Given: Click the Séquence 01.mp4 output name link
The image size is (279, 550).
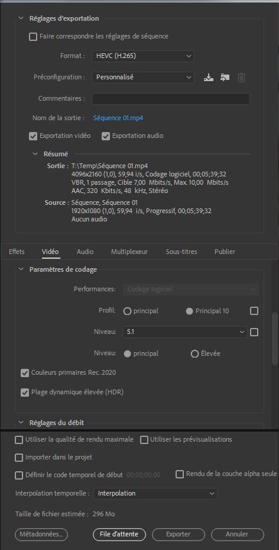Looking at the screenshot, I should (118, 118).
